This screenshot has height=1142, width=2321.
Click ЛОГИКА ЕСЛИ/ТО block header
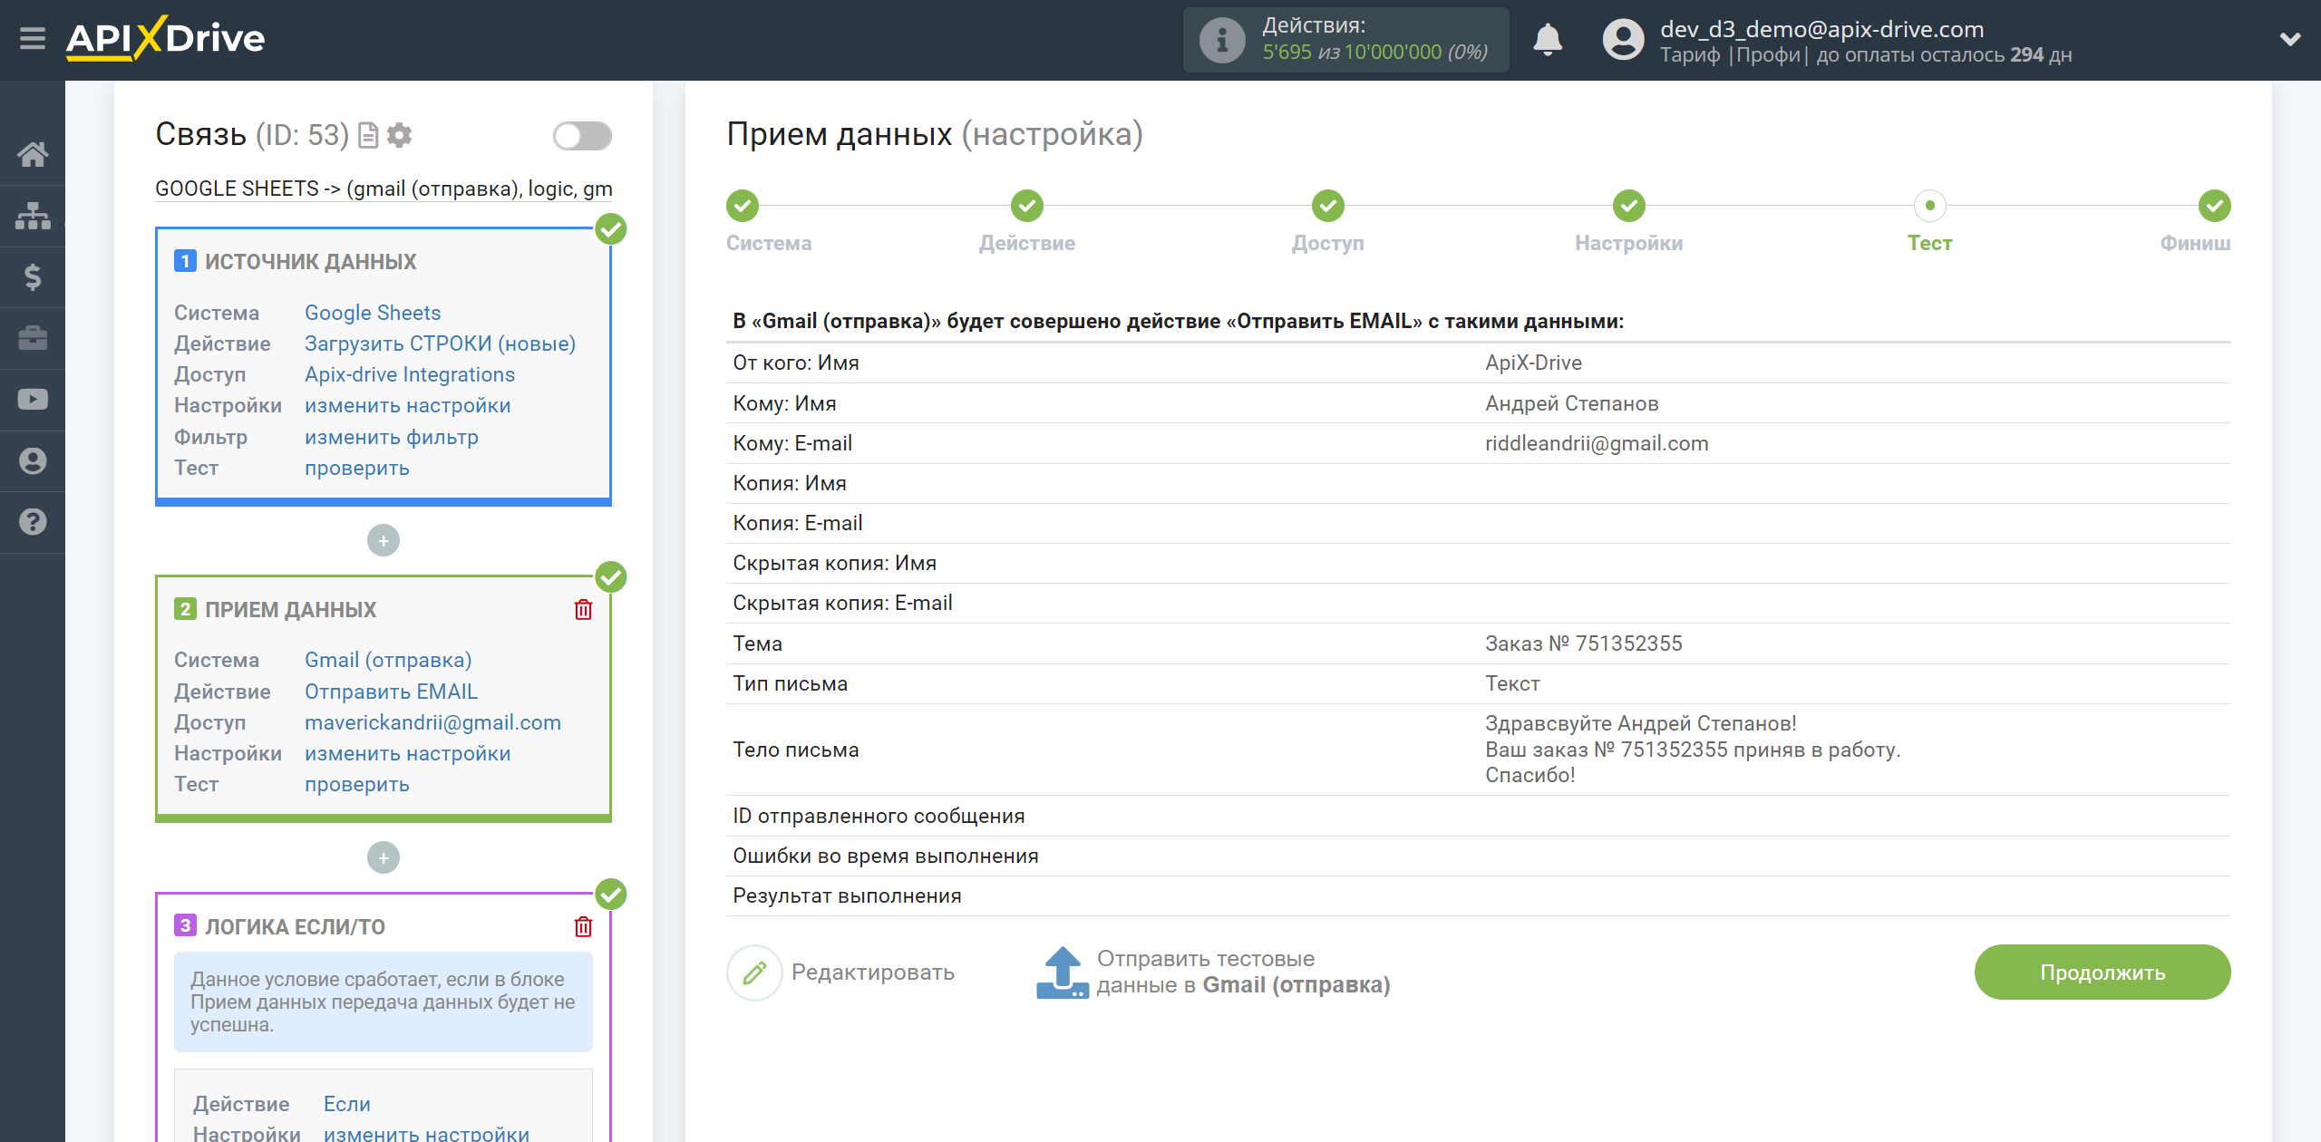(x=295, y=926)
